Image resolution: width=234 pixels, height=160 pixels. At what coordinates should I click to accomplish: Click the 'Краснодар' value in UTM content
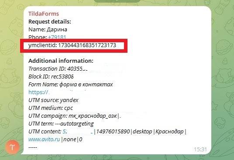[169, 132]
